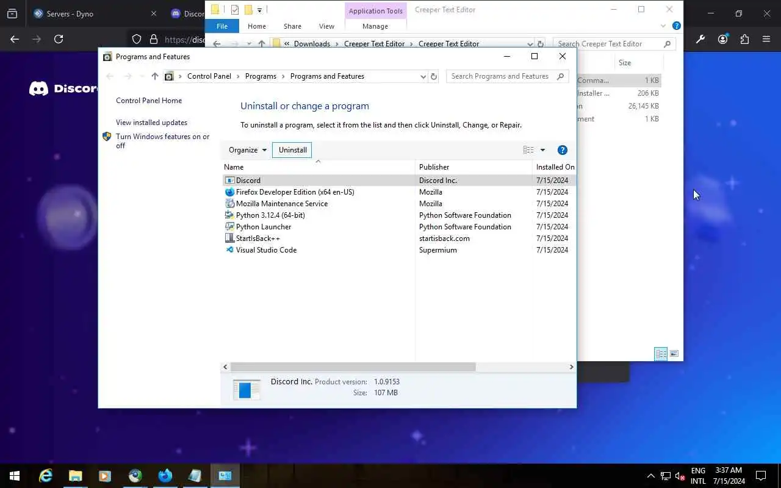Viewport: 781px width, 488px height.
Task: Click the Python Launcher row icon
Action: pos(229,227)
